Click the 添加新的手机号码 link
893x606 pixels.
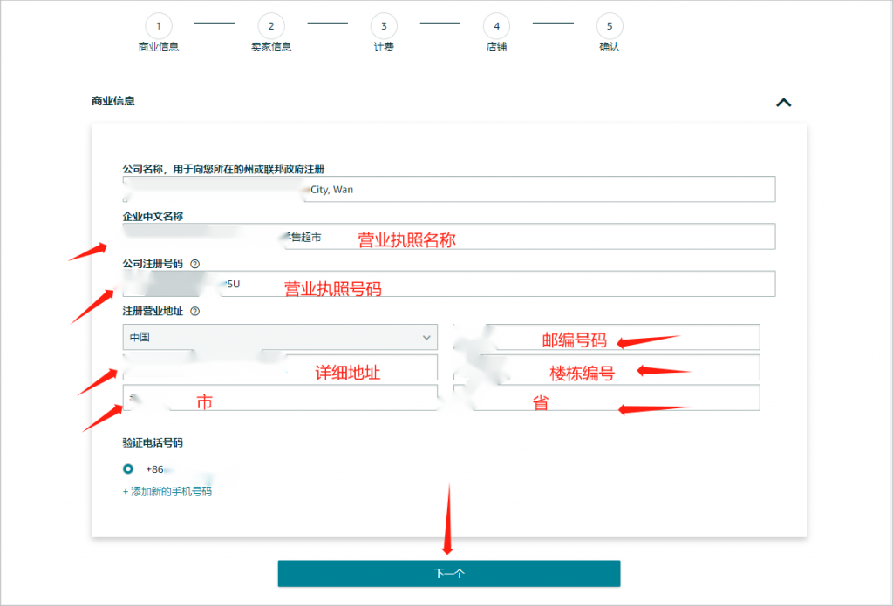tap(167, 491)
